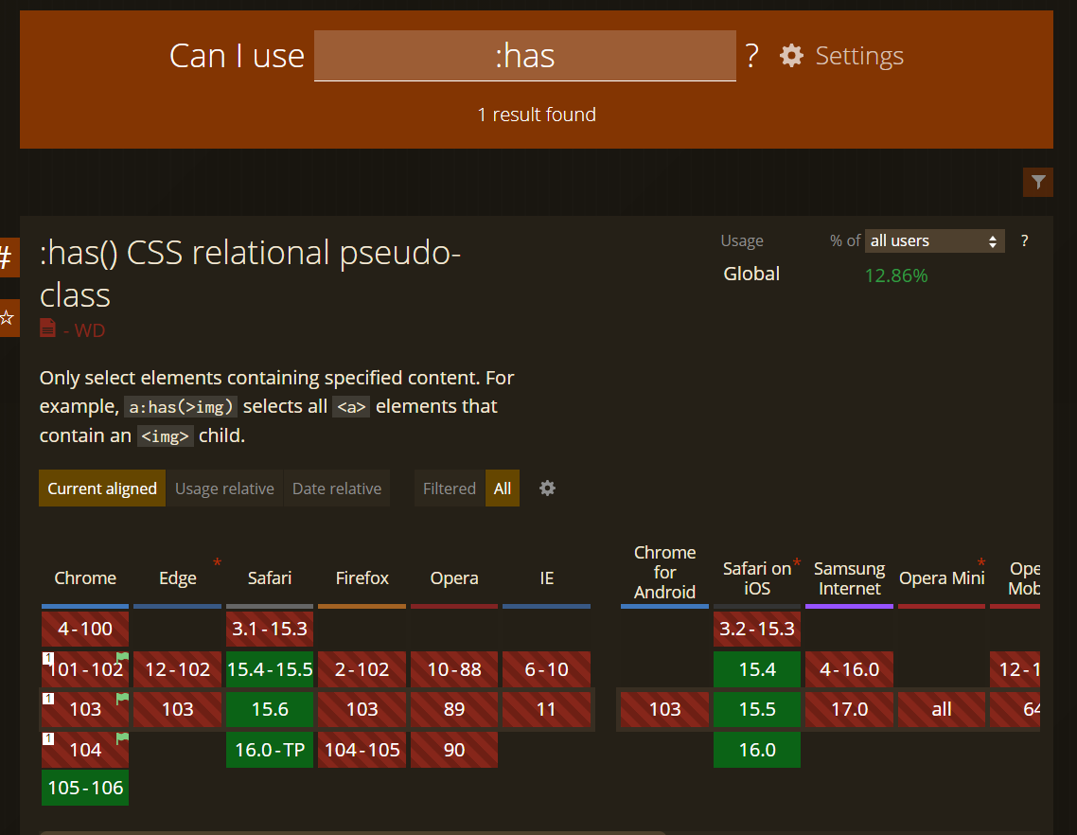1077x835 pixels.
Task: Click the note flag on Chrome 104
Action: coord(122,738)
